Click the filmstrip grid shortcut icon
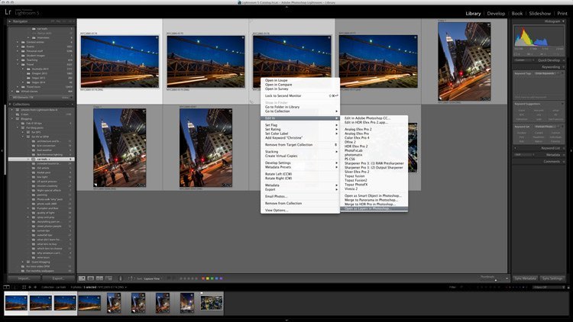 tap(24, 288)
